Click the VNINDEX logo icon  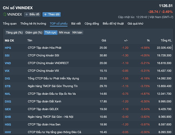click(x=5, y=14)
